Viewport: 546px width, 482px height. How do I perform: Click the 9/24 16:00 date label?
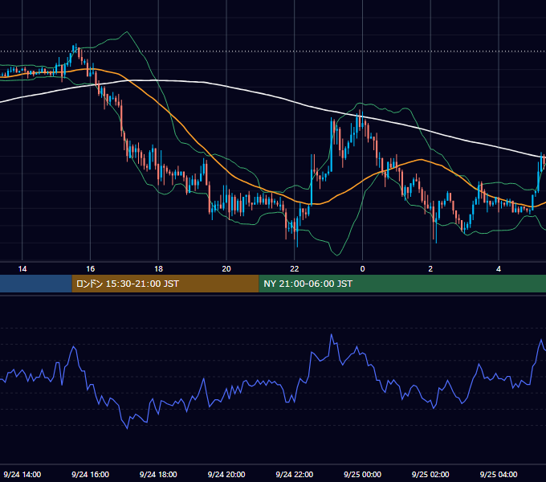[x=90, y=474]
